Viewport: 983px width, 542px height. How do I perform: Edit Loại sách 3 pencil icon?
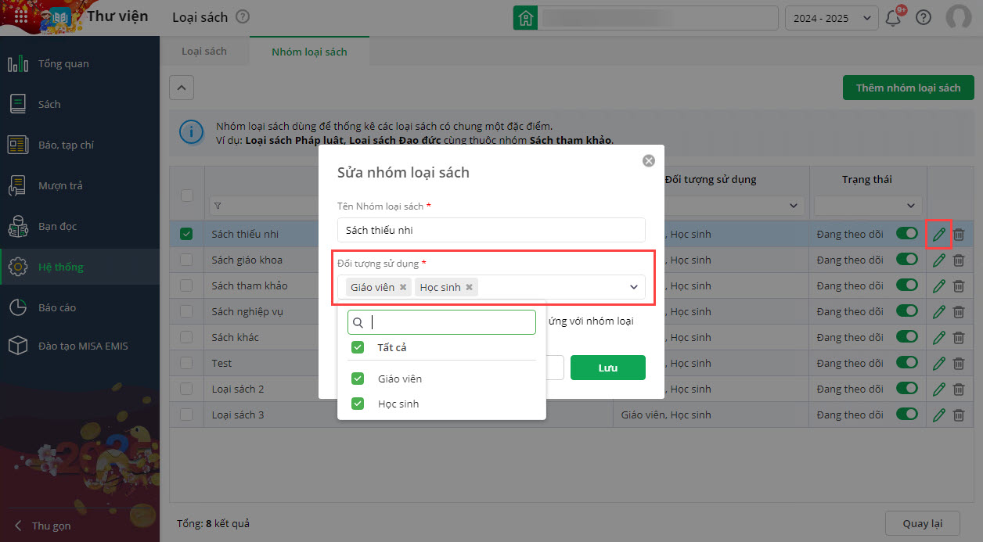pos(938,415)
